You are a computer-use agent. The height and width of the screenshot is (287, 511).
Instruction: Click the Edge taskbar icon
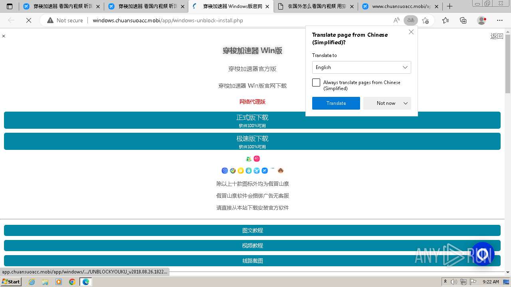(x=85, y=282)
